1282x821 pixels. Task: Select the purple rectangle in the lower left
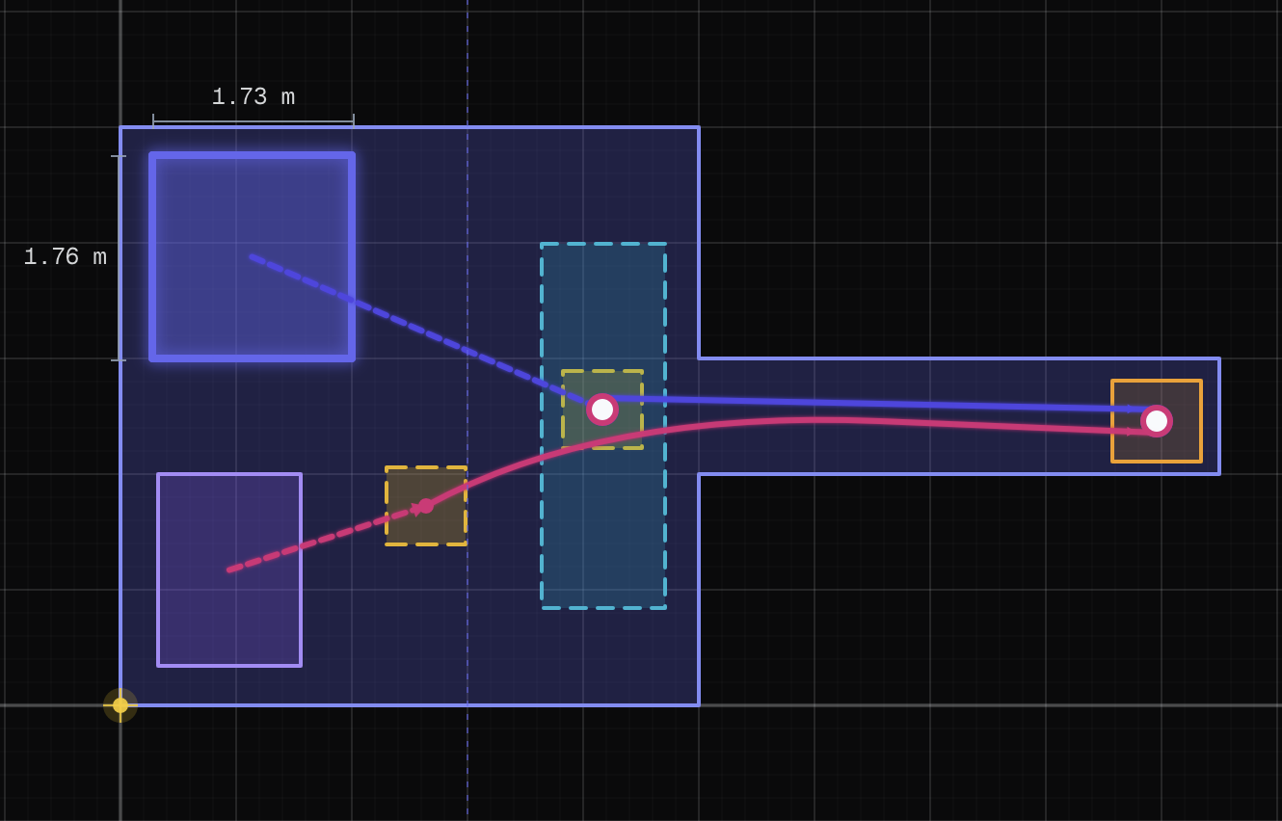(x=229, y=569)
